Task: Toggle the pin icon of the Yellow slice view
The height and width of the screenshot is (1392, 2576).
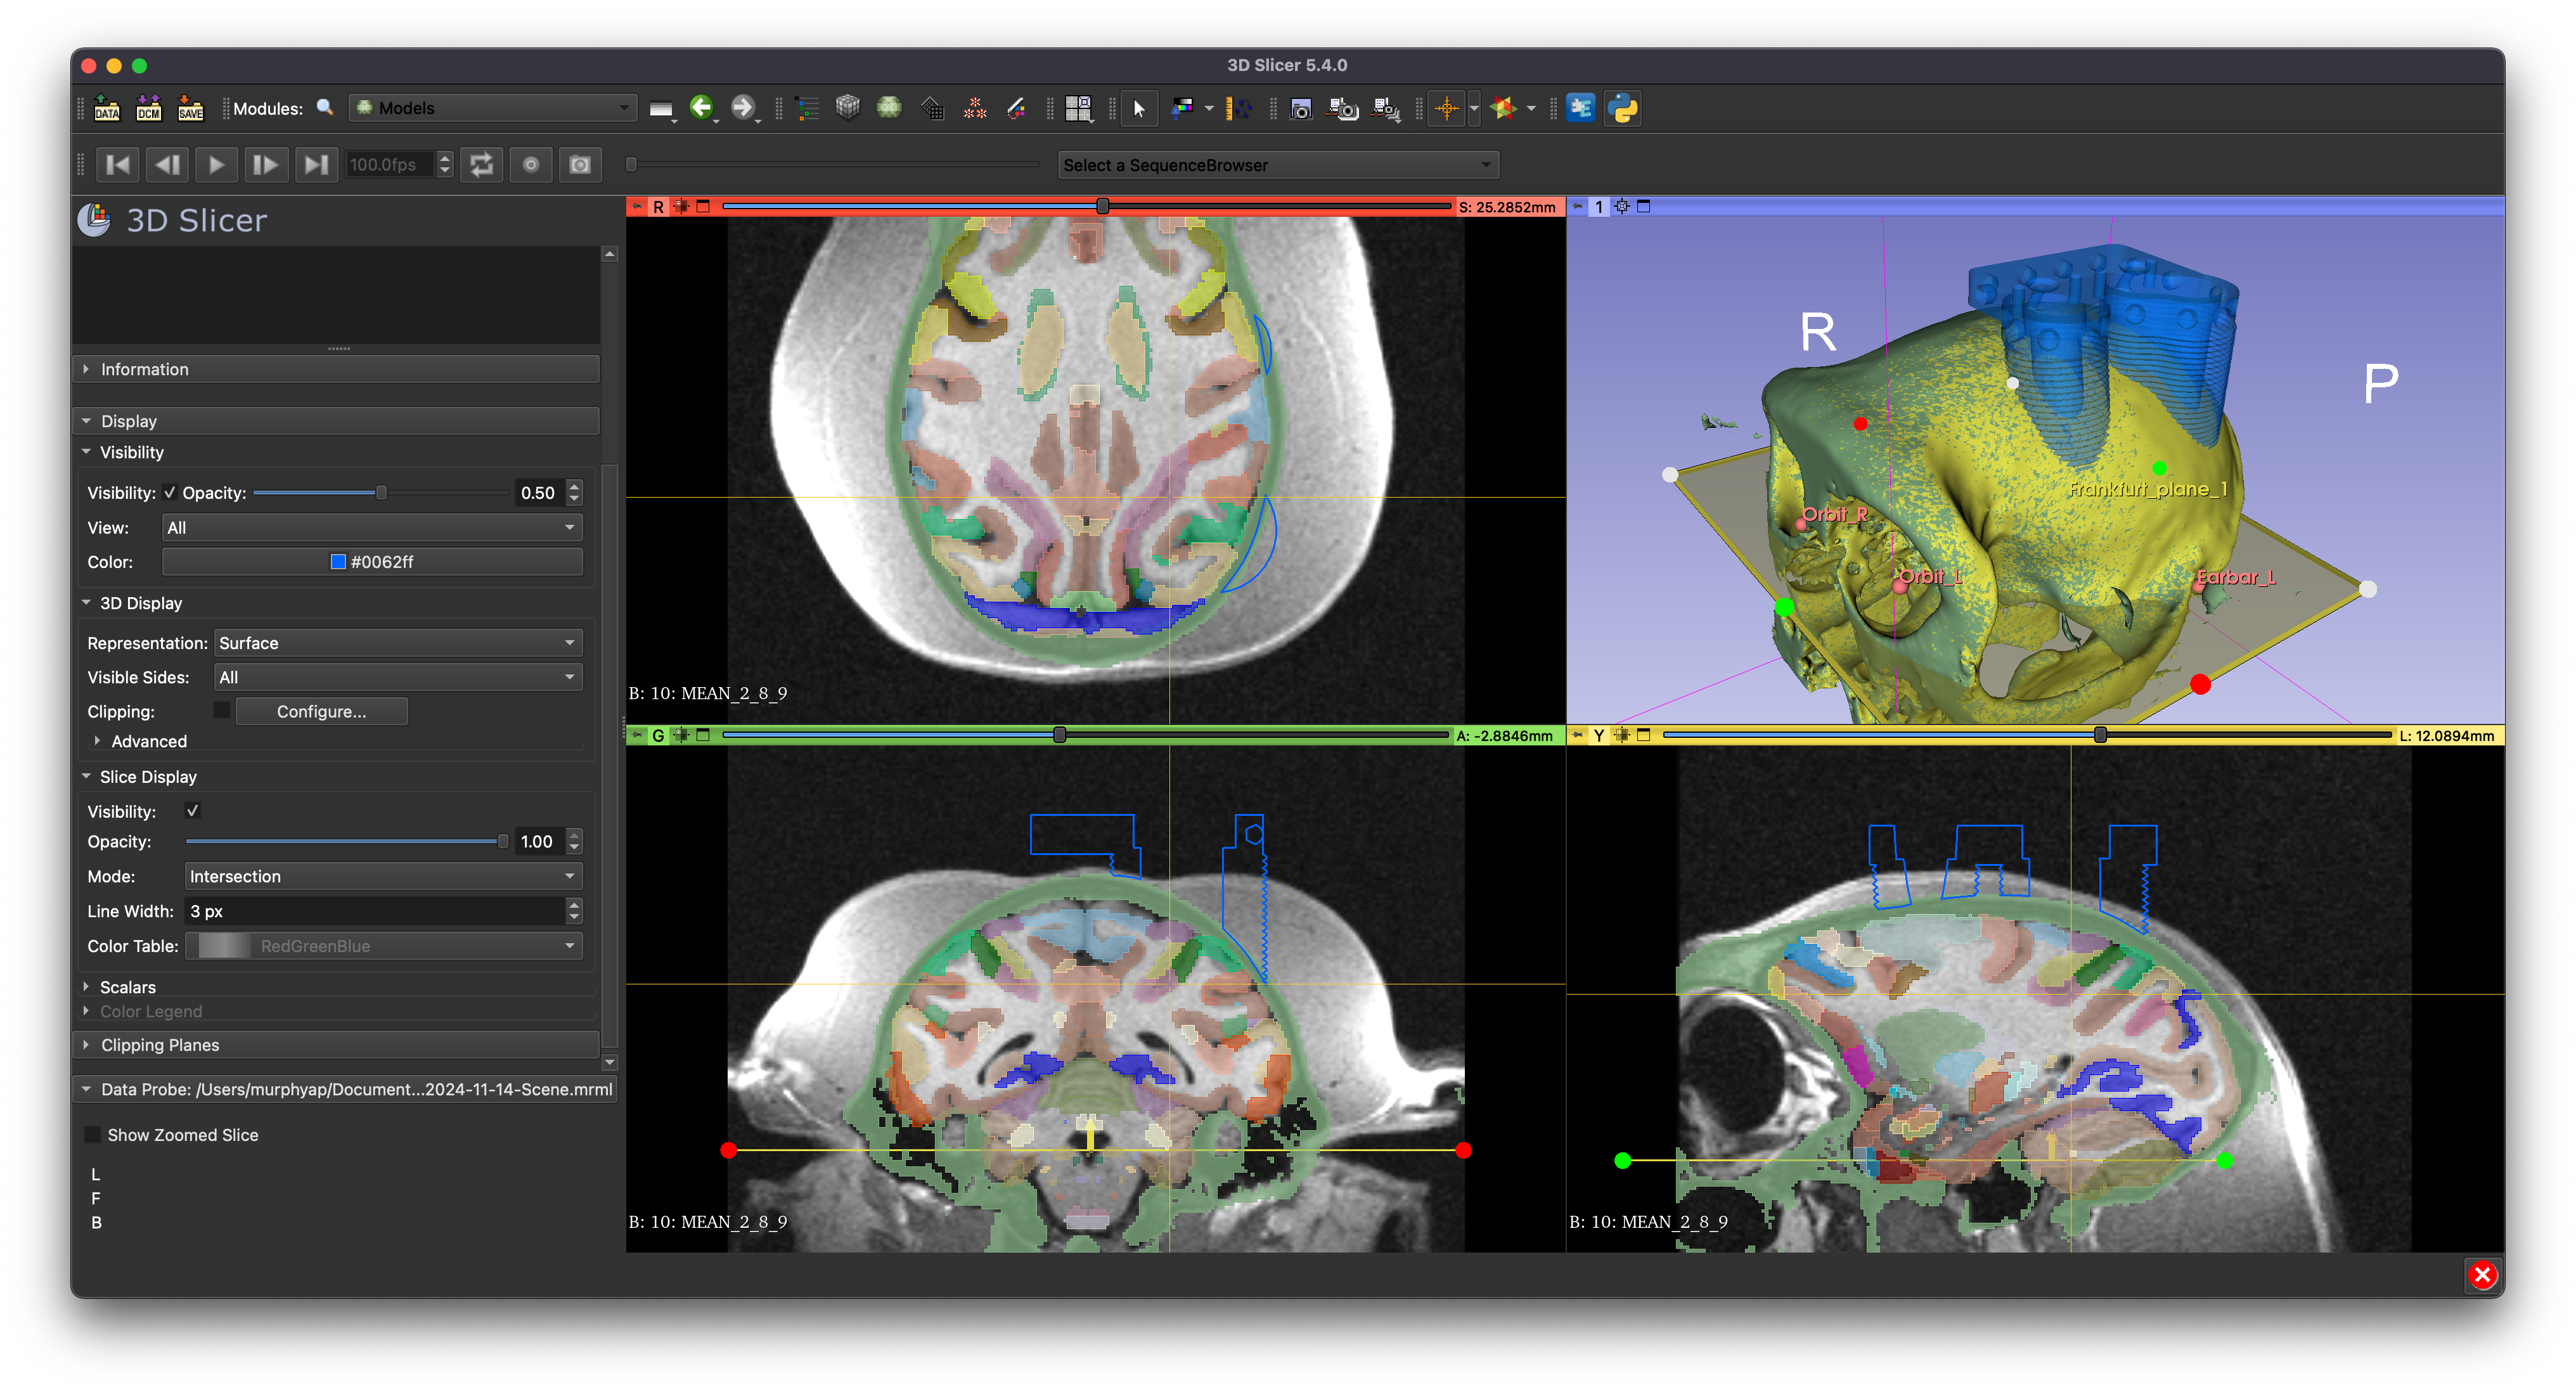Action: pyautogui.click(x=1577, y=735)
